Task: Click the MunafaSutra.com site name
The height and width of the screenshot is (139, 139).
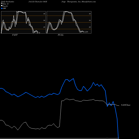Action: click(x=89, y=2)
